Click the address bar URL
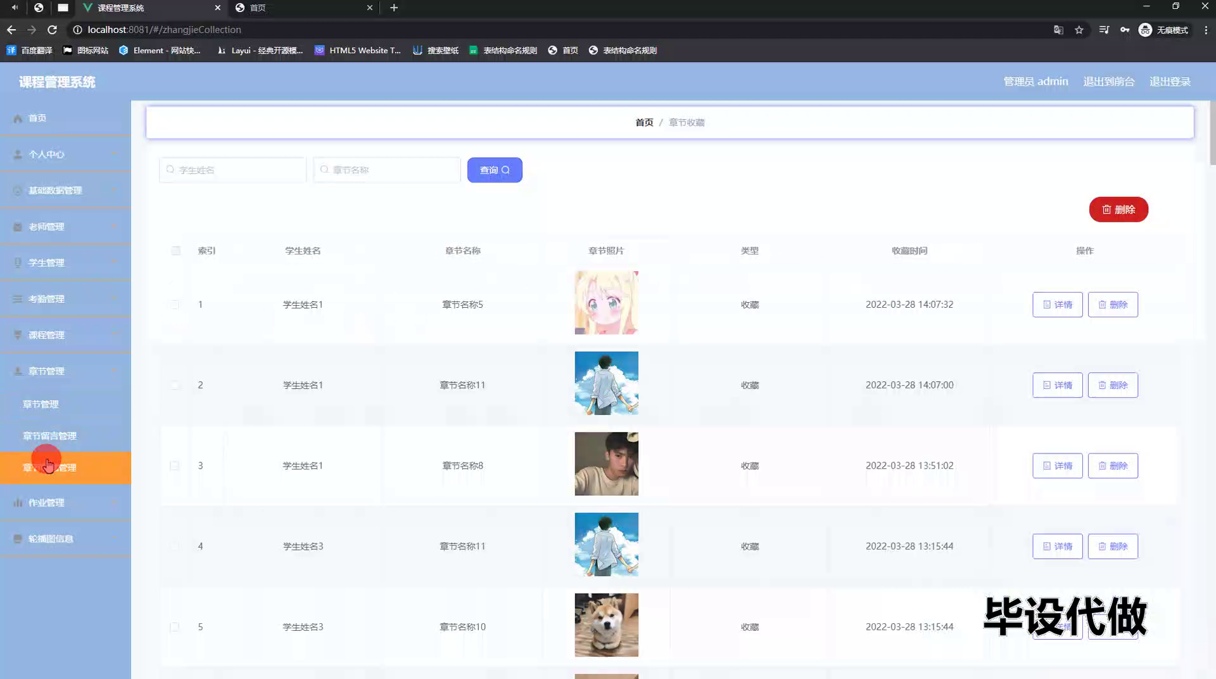The width and height of the screenshot is (1216, 679). [x=164, y=30]
